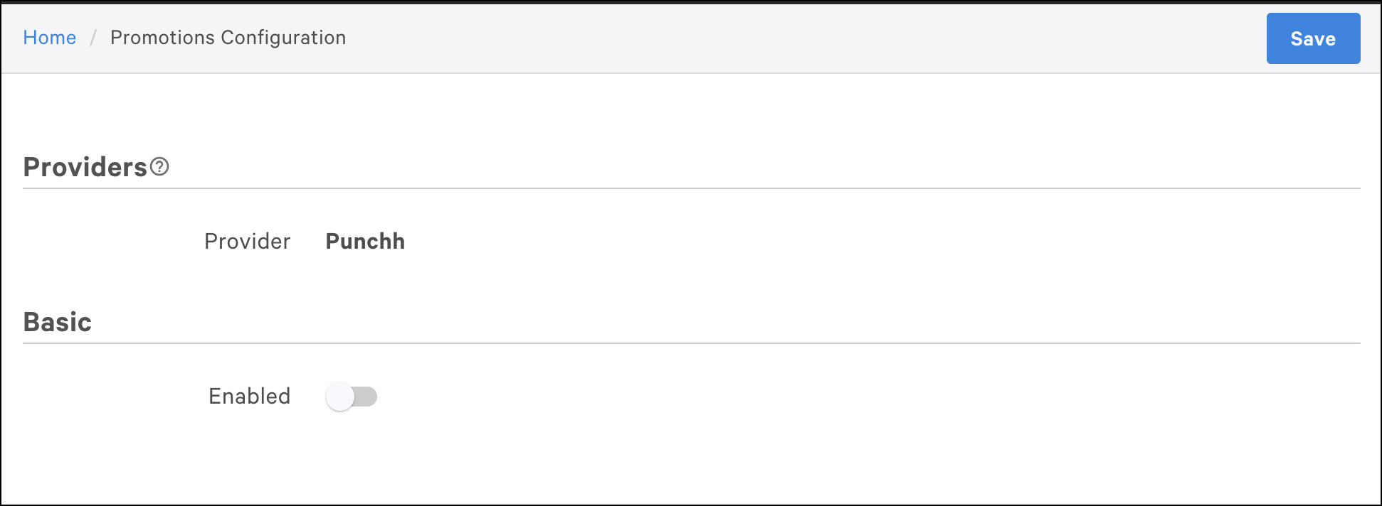
Task: Select the Promotions Configuration breadcrumb text
Action: coord(228,38)
